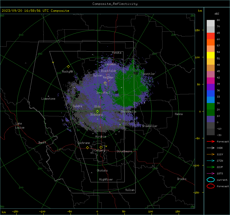Click the RedDeer city label
This screenshot has width=230, height=215.
(108, 77)
